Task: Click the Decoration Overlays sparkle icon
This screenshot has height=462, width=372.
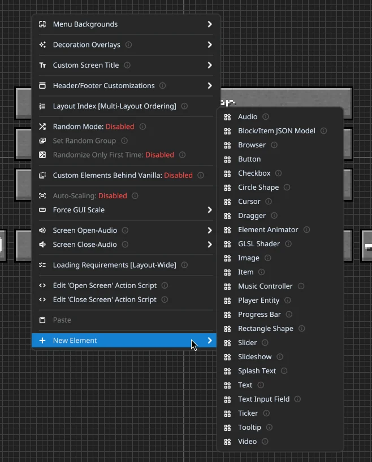Action: tap(42, 45)
